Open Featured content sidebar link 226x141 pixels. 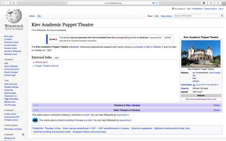click(x=11, y=42)
